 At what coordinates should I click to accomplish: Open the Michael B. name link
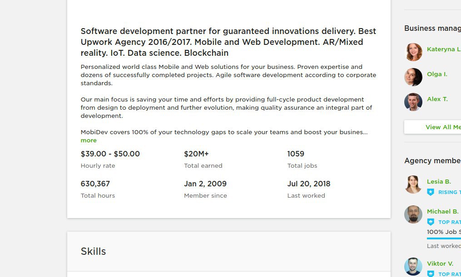(443, 211)
